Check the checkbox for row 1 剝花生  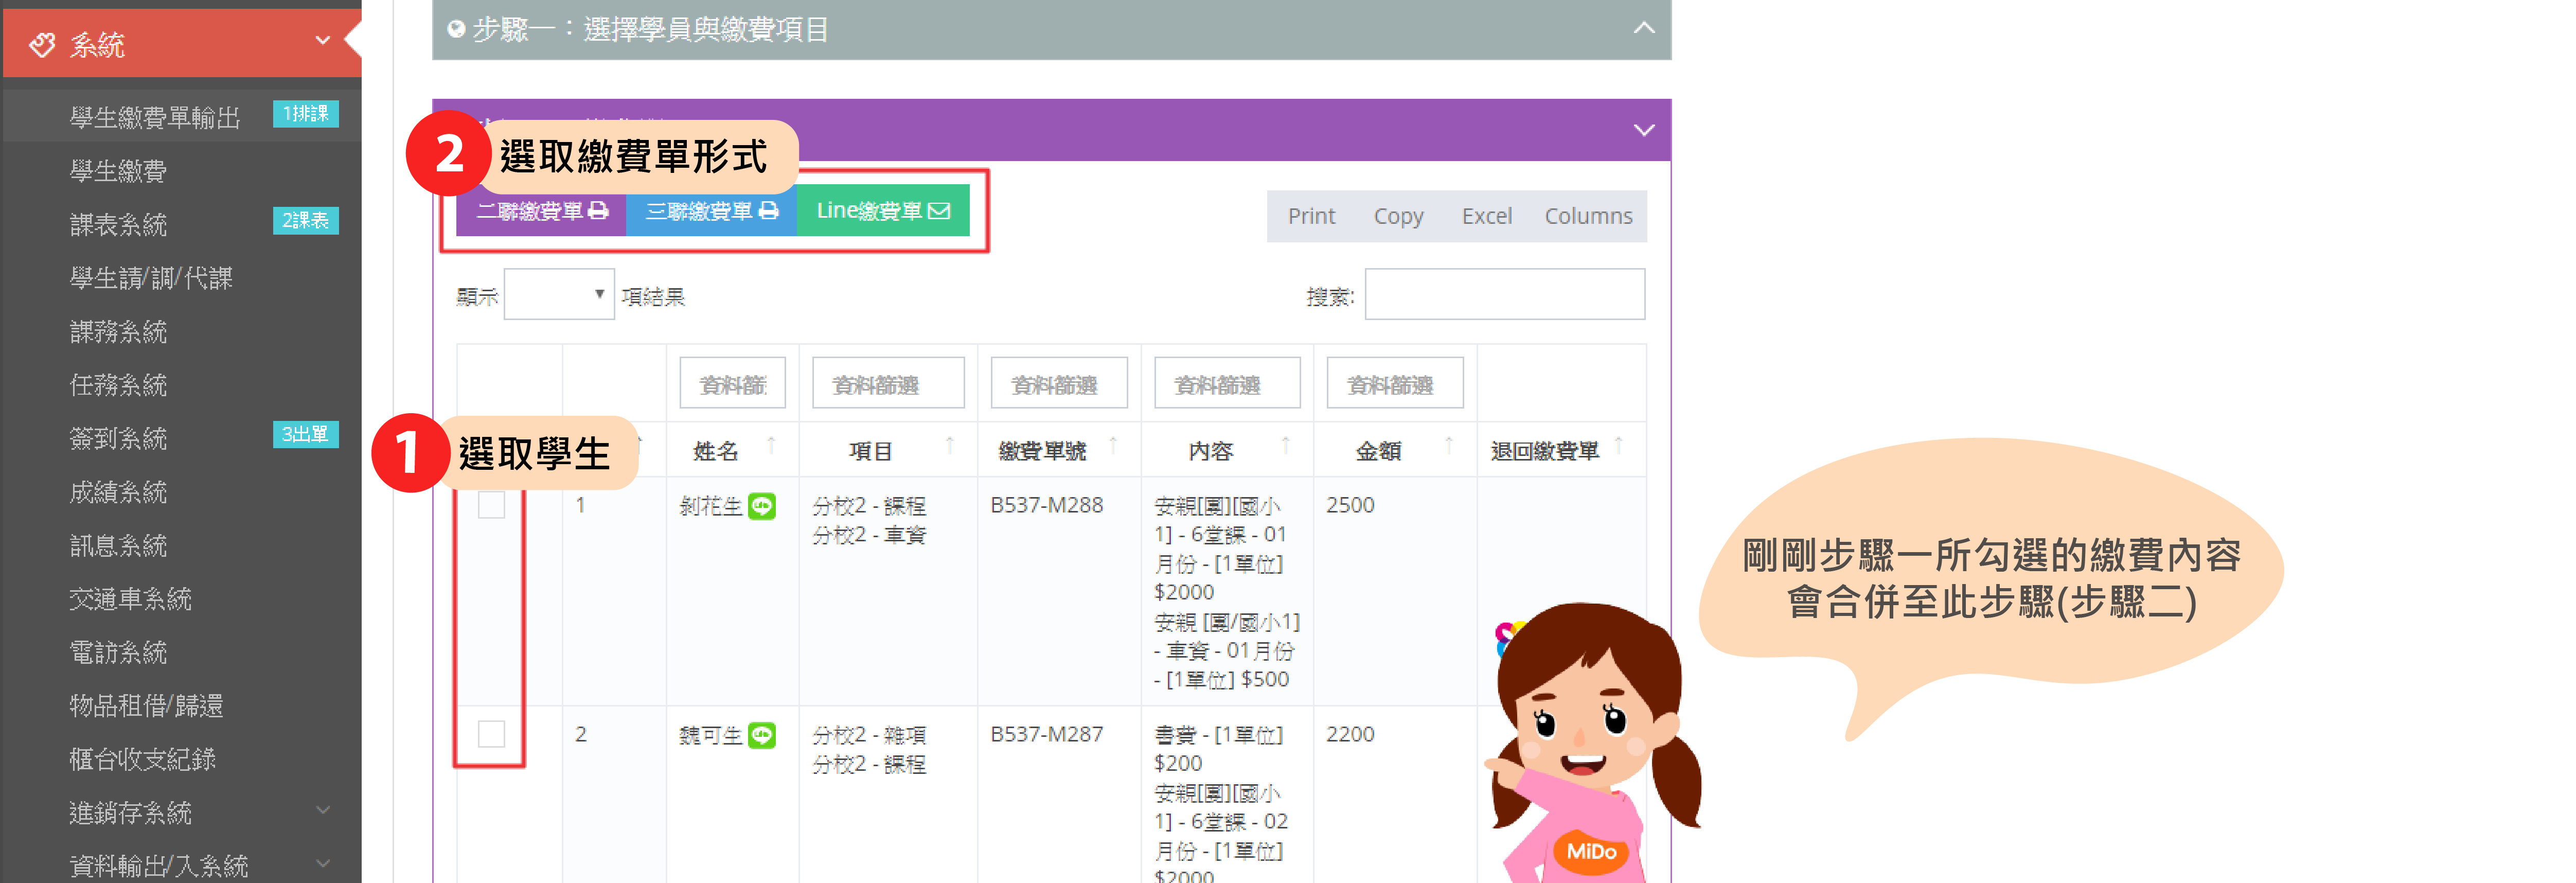491,505
